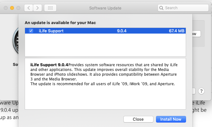212x127 pixels.
Task: Minimize window with the yellow button
Action: pos(12,8)
